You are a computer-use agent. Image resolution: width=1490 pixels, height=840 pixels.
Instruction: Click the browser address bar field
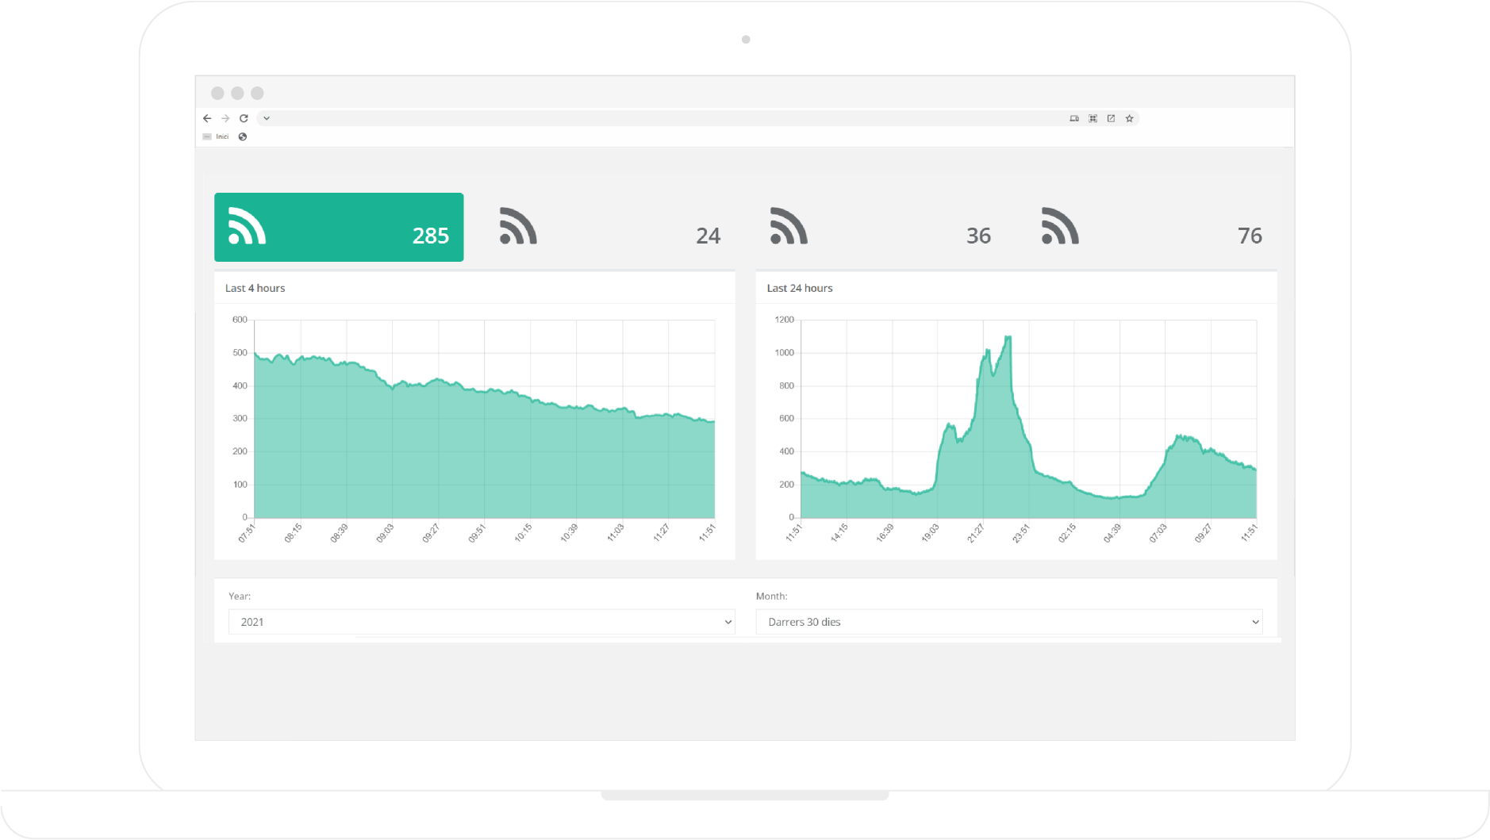666,118
